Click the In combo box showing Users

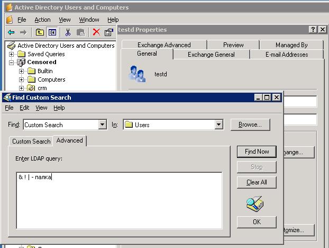pyautogui.click(x=173, y=125)
